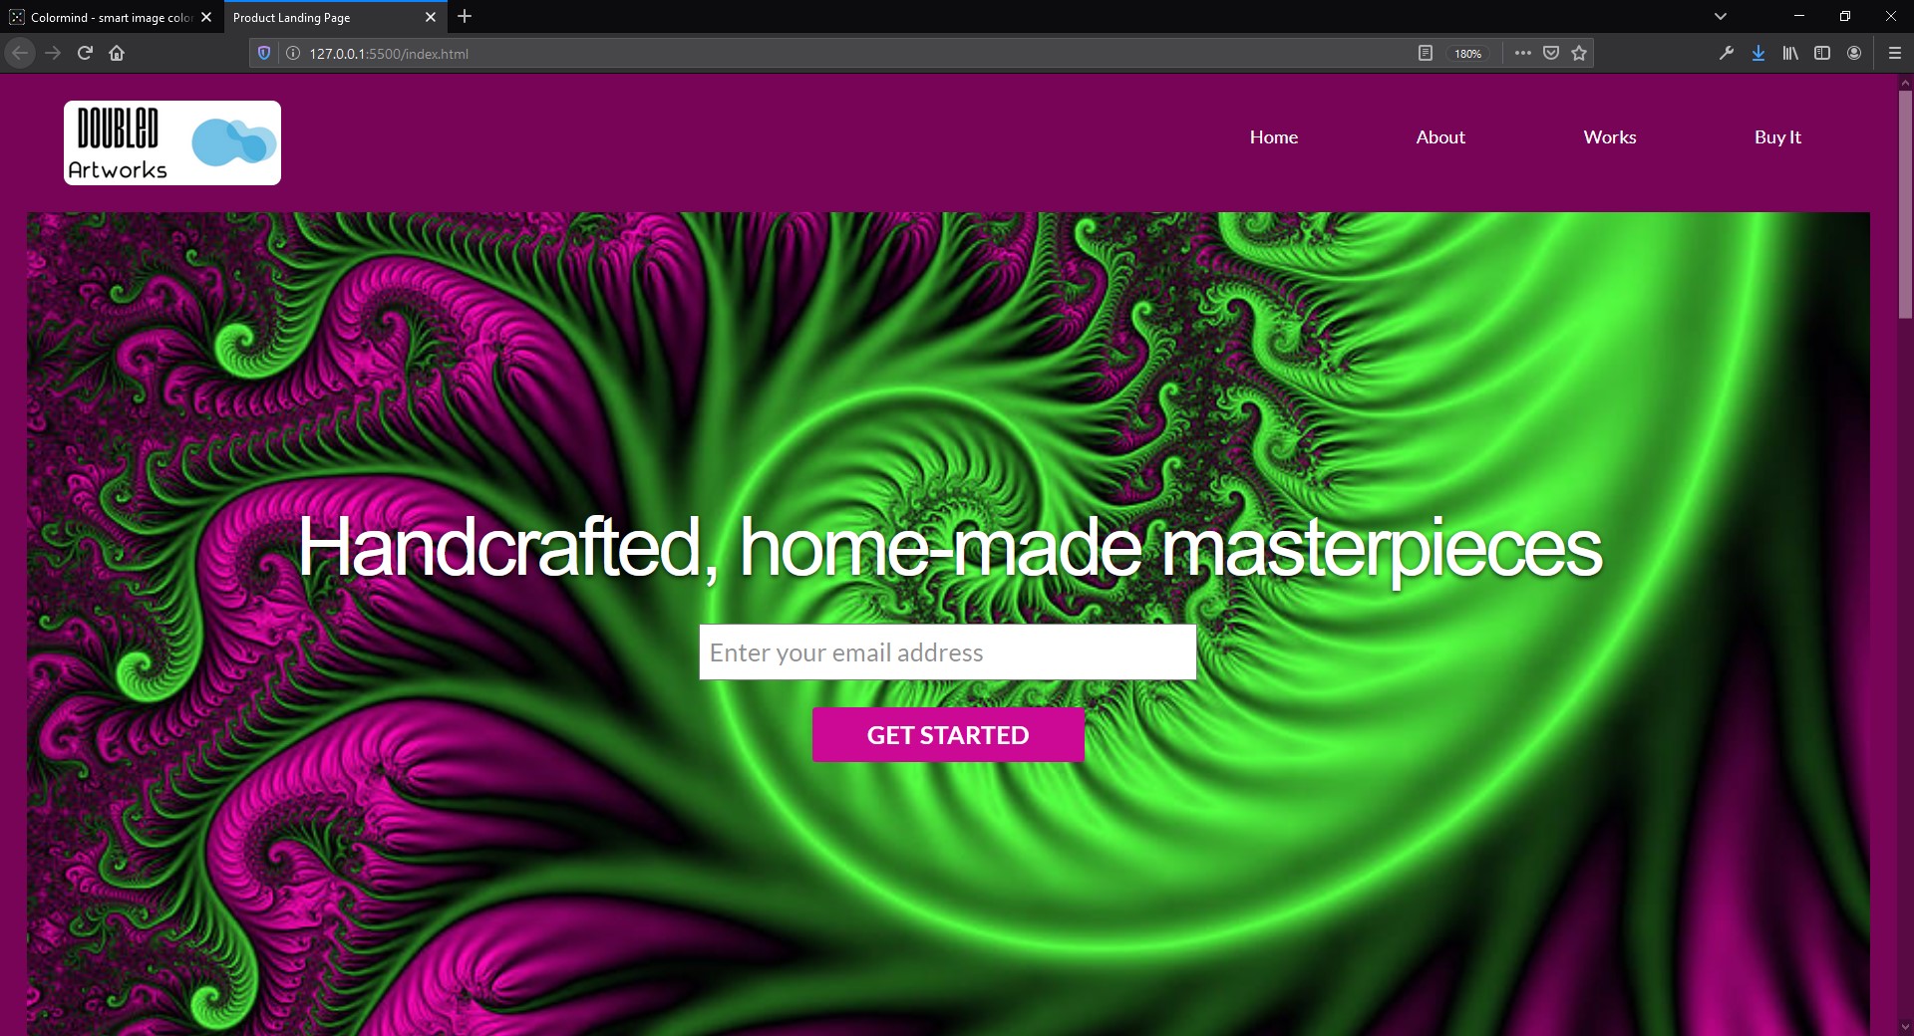1914x1036 pixels.
Task: Bookmark this page with the star icon
Action: click(1579, 53)
